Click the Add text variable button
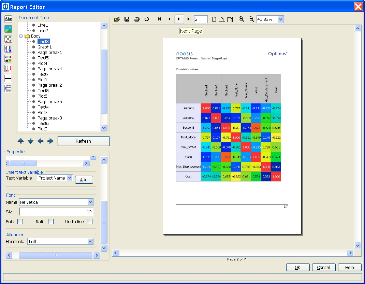The width and height of the screenshot is (365, 284). 84,180
